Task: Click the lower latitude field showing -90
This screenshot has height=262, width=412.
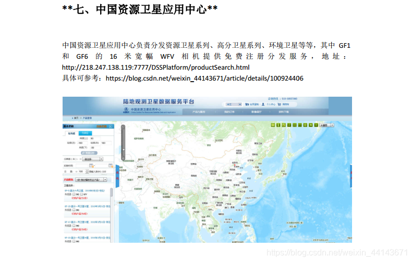Action: (x=95, y=148)
